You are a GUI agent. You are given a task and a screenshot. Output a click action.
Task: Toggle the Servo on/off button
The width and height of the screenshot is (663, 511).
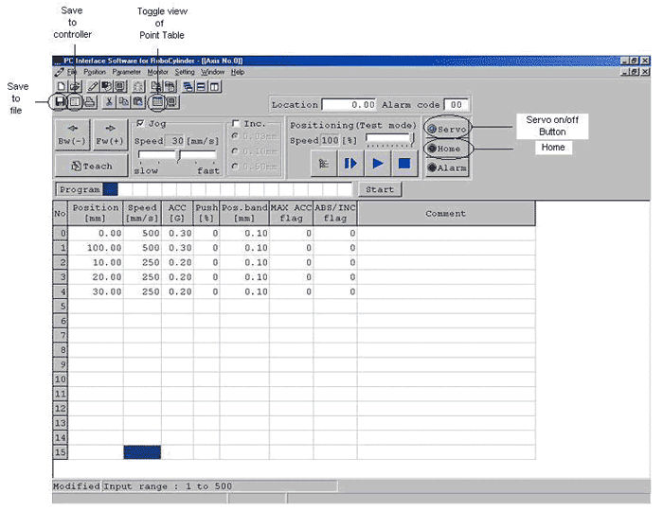tap(445, 129)
